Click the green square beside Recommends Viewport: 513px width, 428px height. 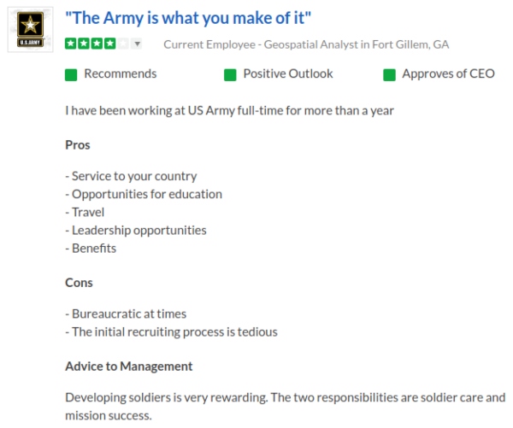(x=71, y=74)
